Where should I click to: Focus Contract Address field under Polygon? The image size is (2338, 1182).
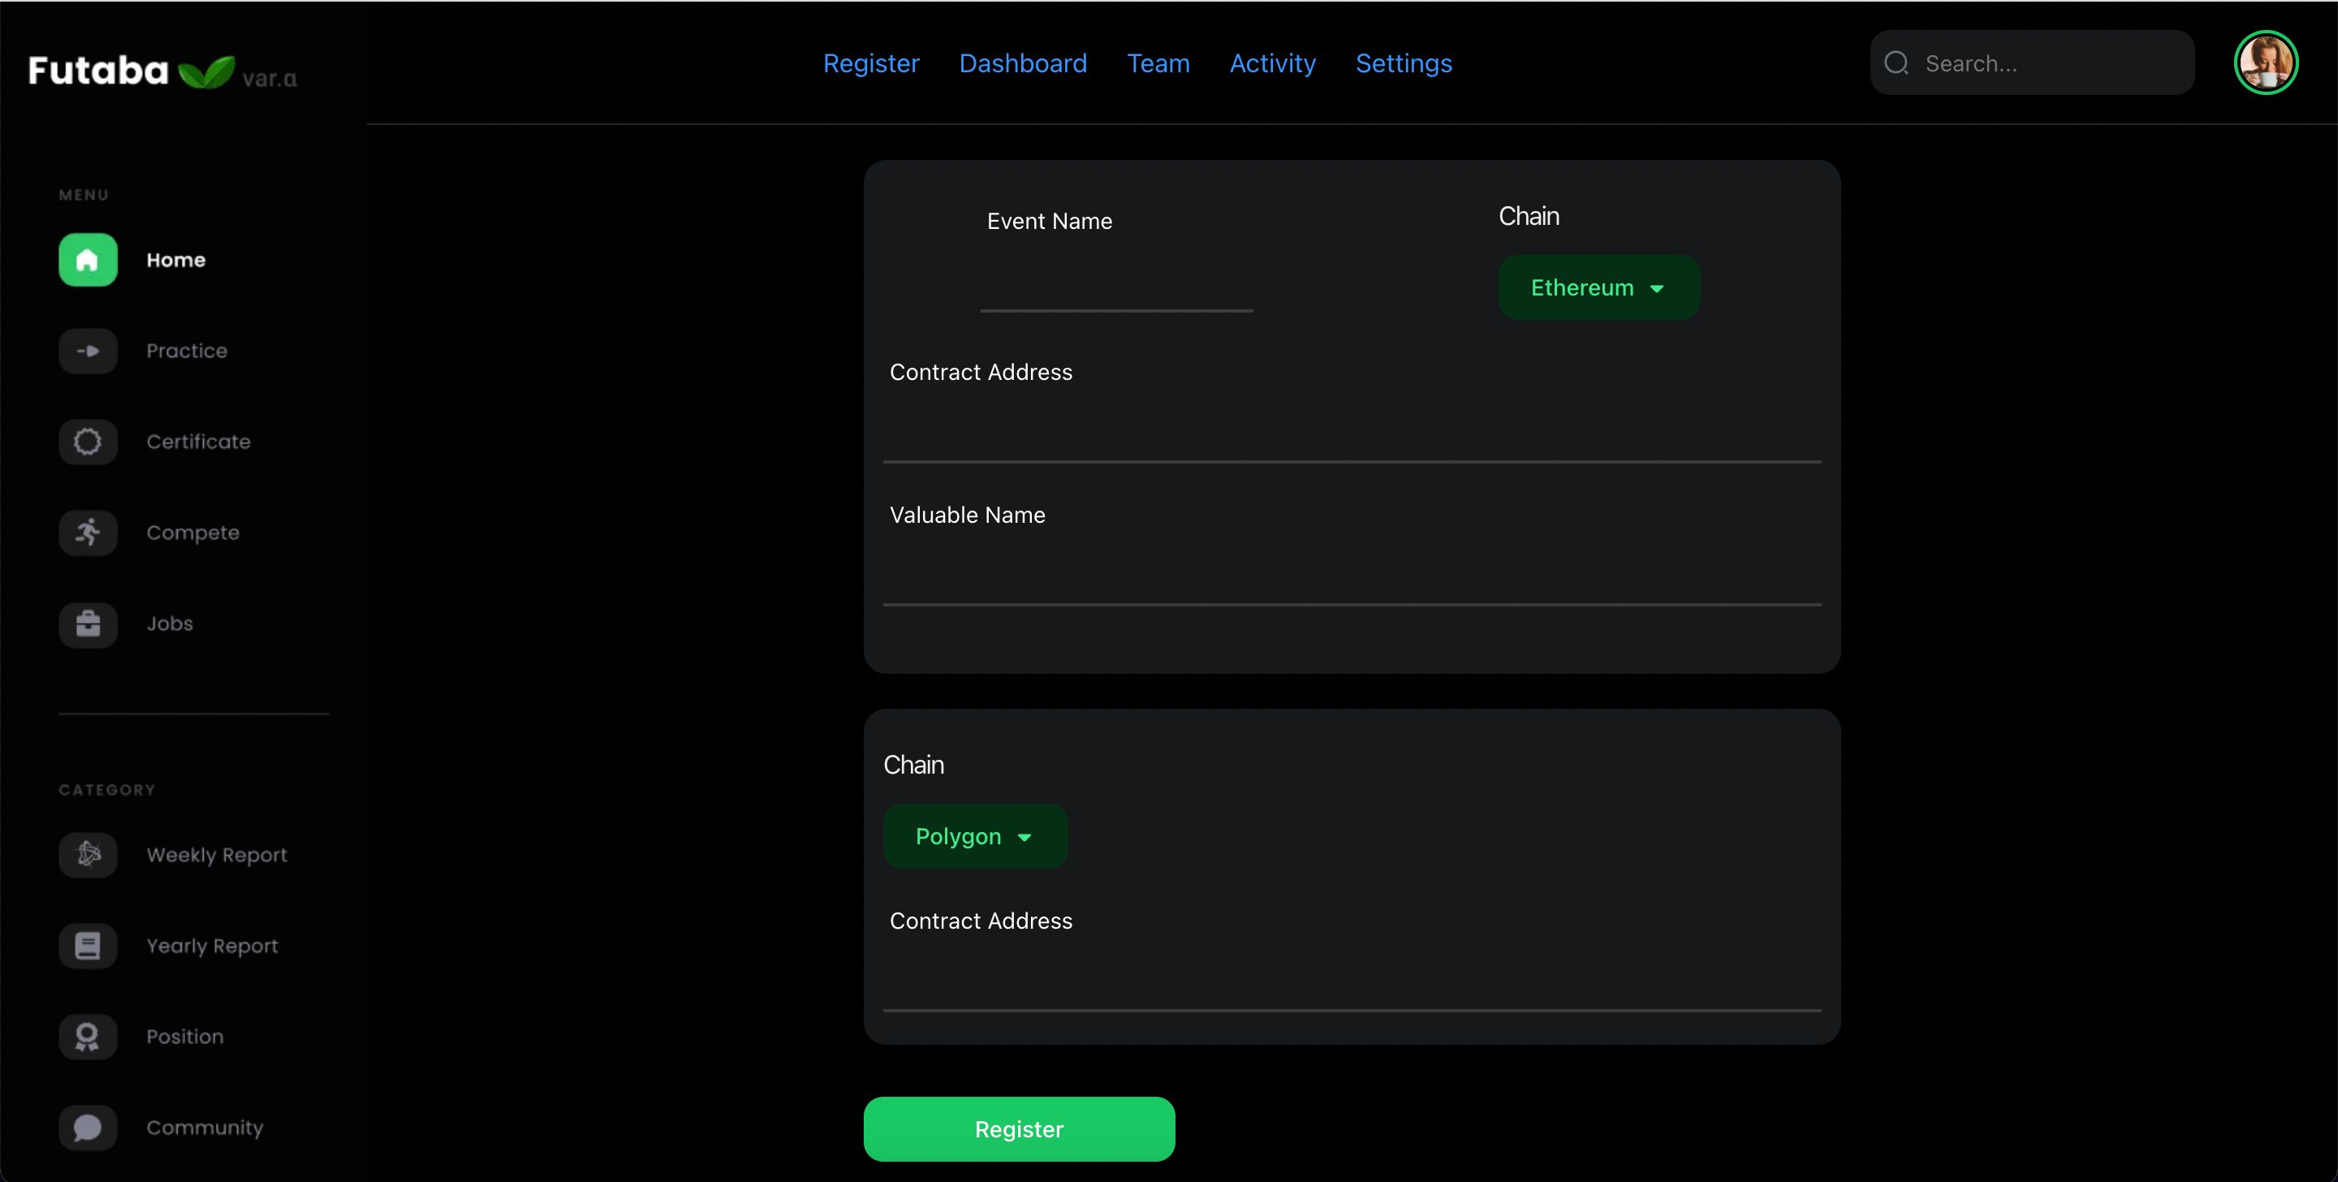[1352, 981]
